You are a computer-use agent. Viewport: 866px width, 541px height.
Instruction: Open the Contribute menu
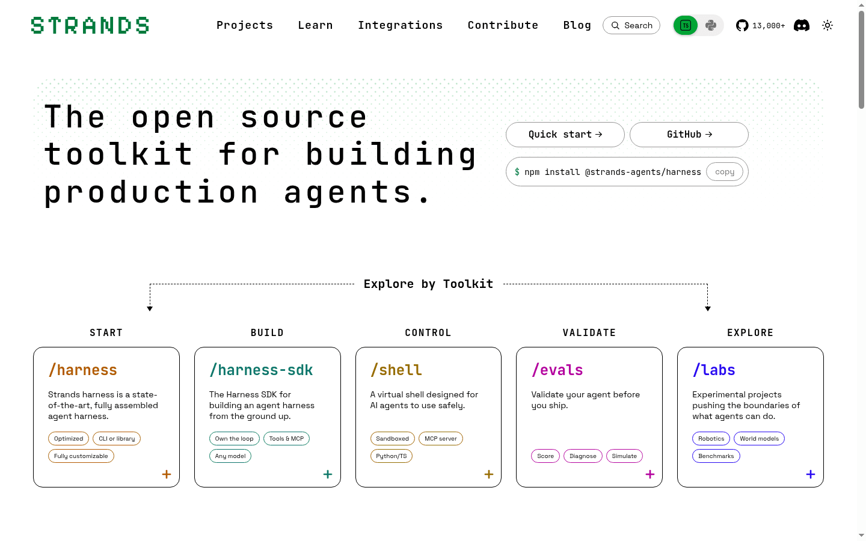[503, 25]
